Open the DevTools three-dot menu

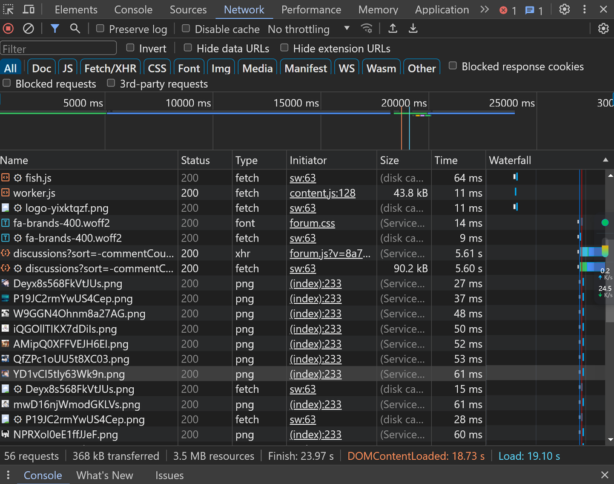click(584, 10)
